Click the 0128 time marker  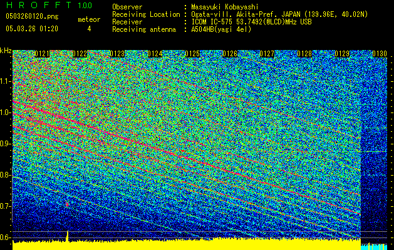click(304, 54)
